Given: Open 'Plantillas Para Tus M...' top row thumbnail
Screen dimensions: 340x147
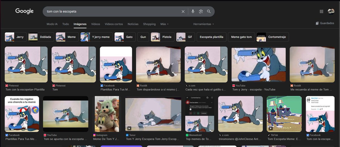Looking at the screenshot, I should tap(116, 64).
